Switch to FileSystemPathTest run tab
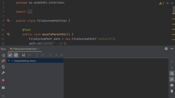The image size is (175, 98). 25,49
